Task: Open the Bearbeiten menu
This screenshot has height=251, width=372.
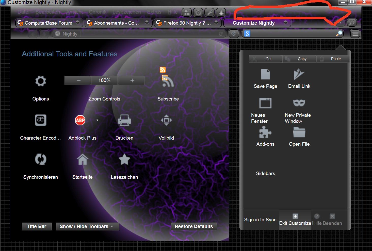Action: coord(48,12)
